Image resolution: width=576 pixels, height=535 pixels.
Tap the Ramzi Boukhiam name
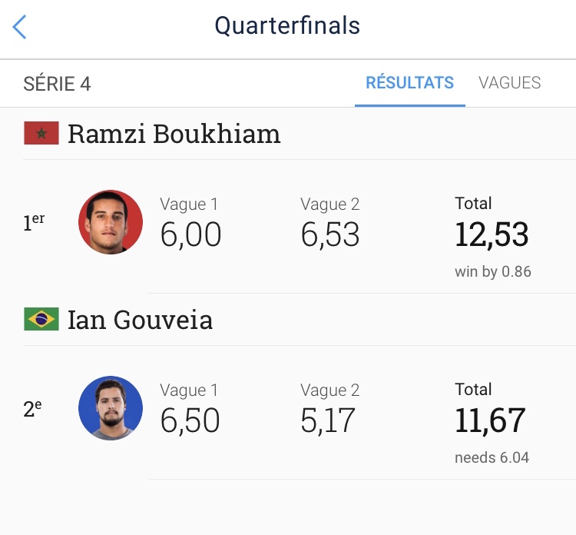(174, 134)
